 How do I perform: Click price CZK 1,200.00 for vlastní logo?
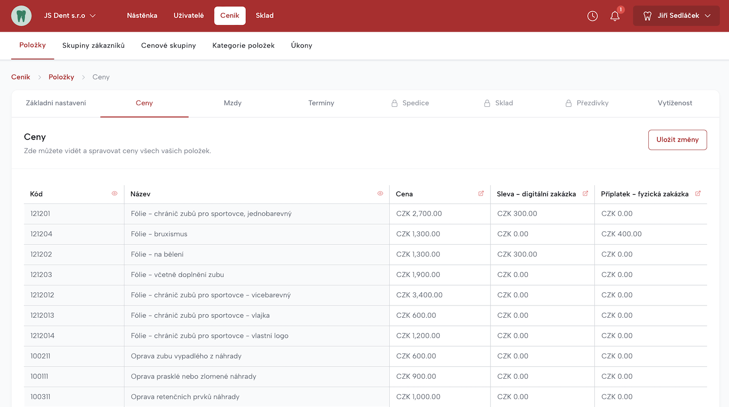pos(418,336)
